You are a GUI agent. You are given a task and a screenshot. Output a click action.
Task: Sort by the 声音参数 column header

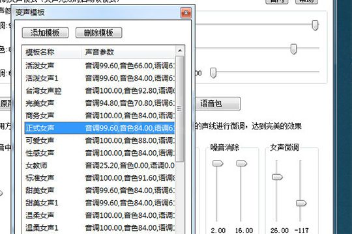(x=128, y=52)
